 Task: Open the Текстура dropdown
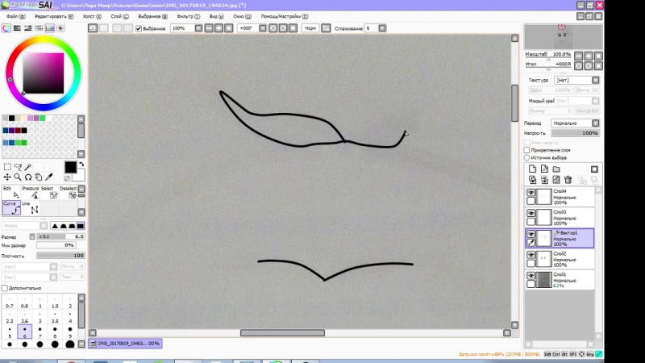tap(576, 81)
